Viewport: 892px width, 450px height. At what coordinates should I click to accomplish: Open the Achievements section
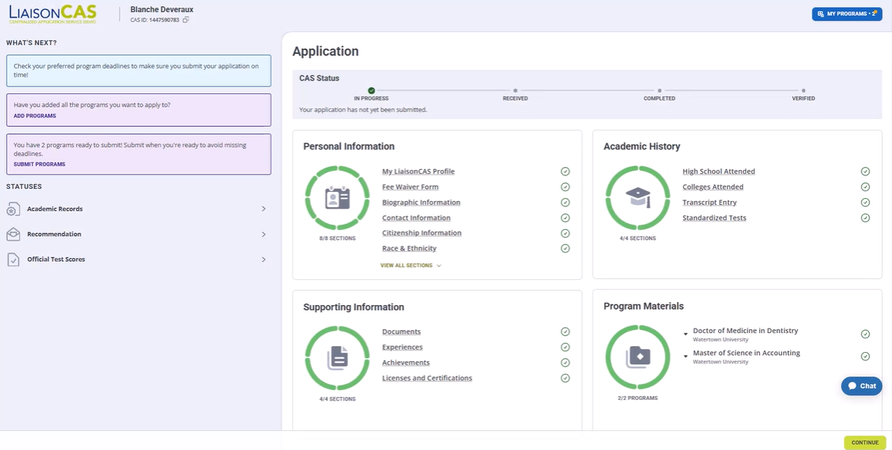click(x=406, y=363)
